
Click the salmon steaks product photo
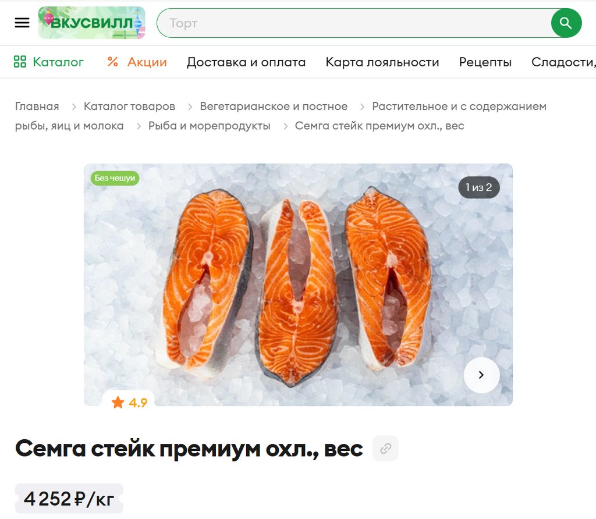pyautogui.click(x=298, y=285)
